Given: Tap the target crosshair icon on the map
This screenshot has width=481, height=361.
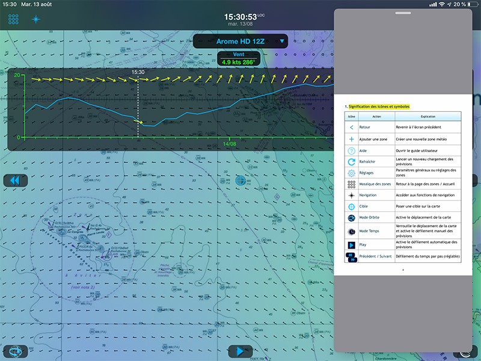Looking at the screenshot, I should pos(240,180).
